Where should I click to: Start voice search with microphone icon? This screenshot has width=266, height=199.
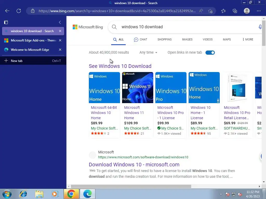(x=260, y=27)
